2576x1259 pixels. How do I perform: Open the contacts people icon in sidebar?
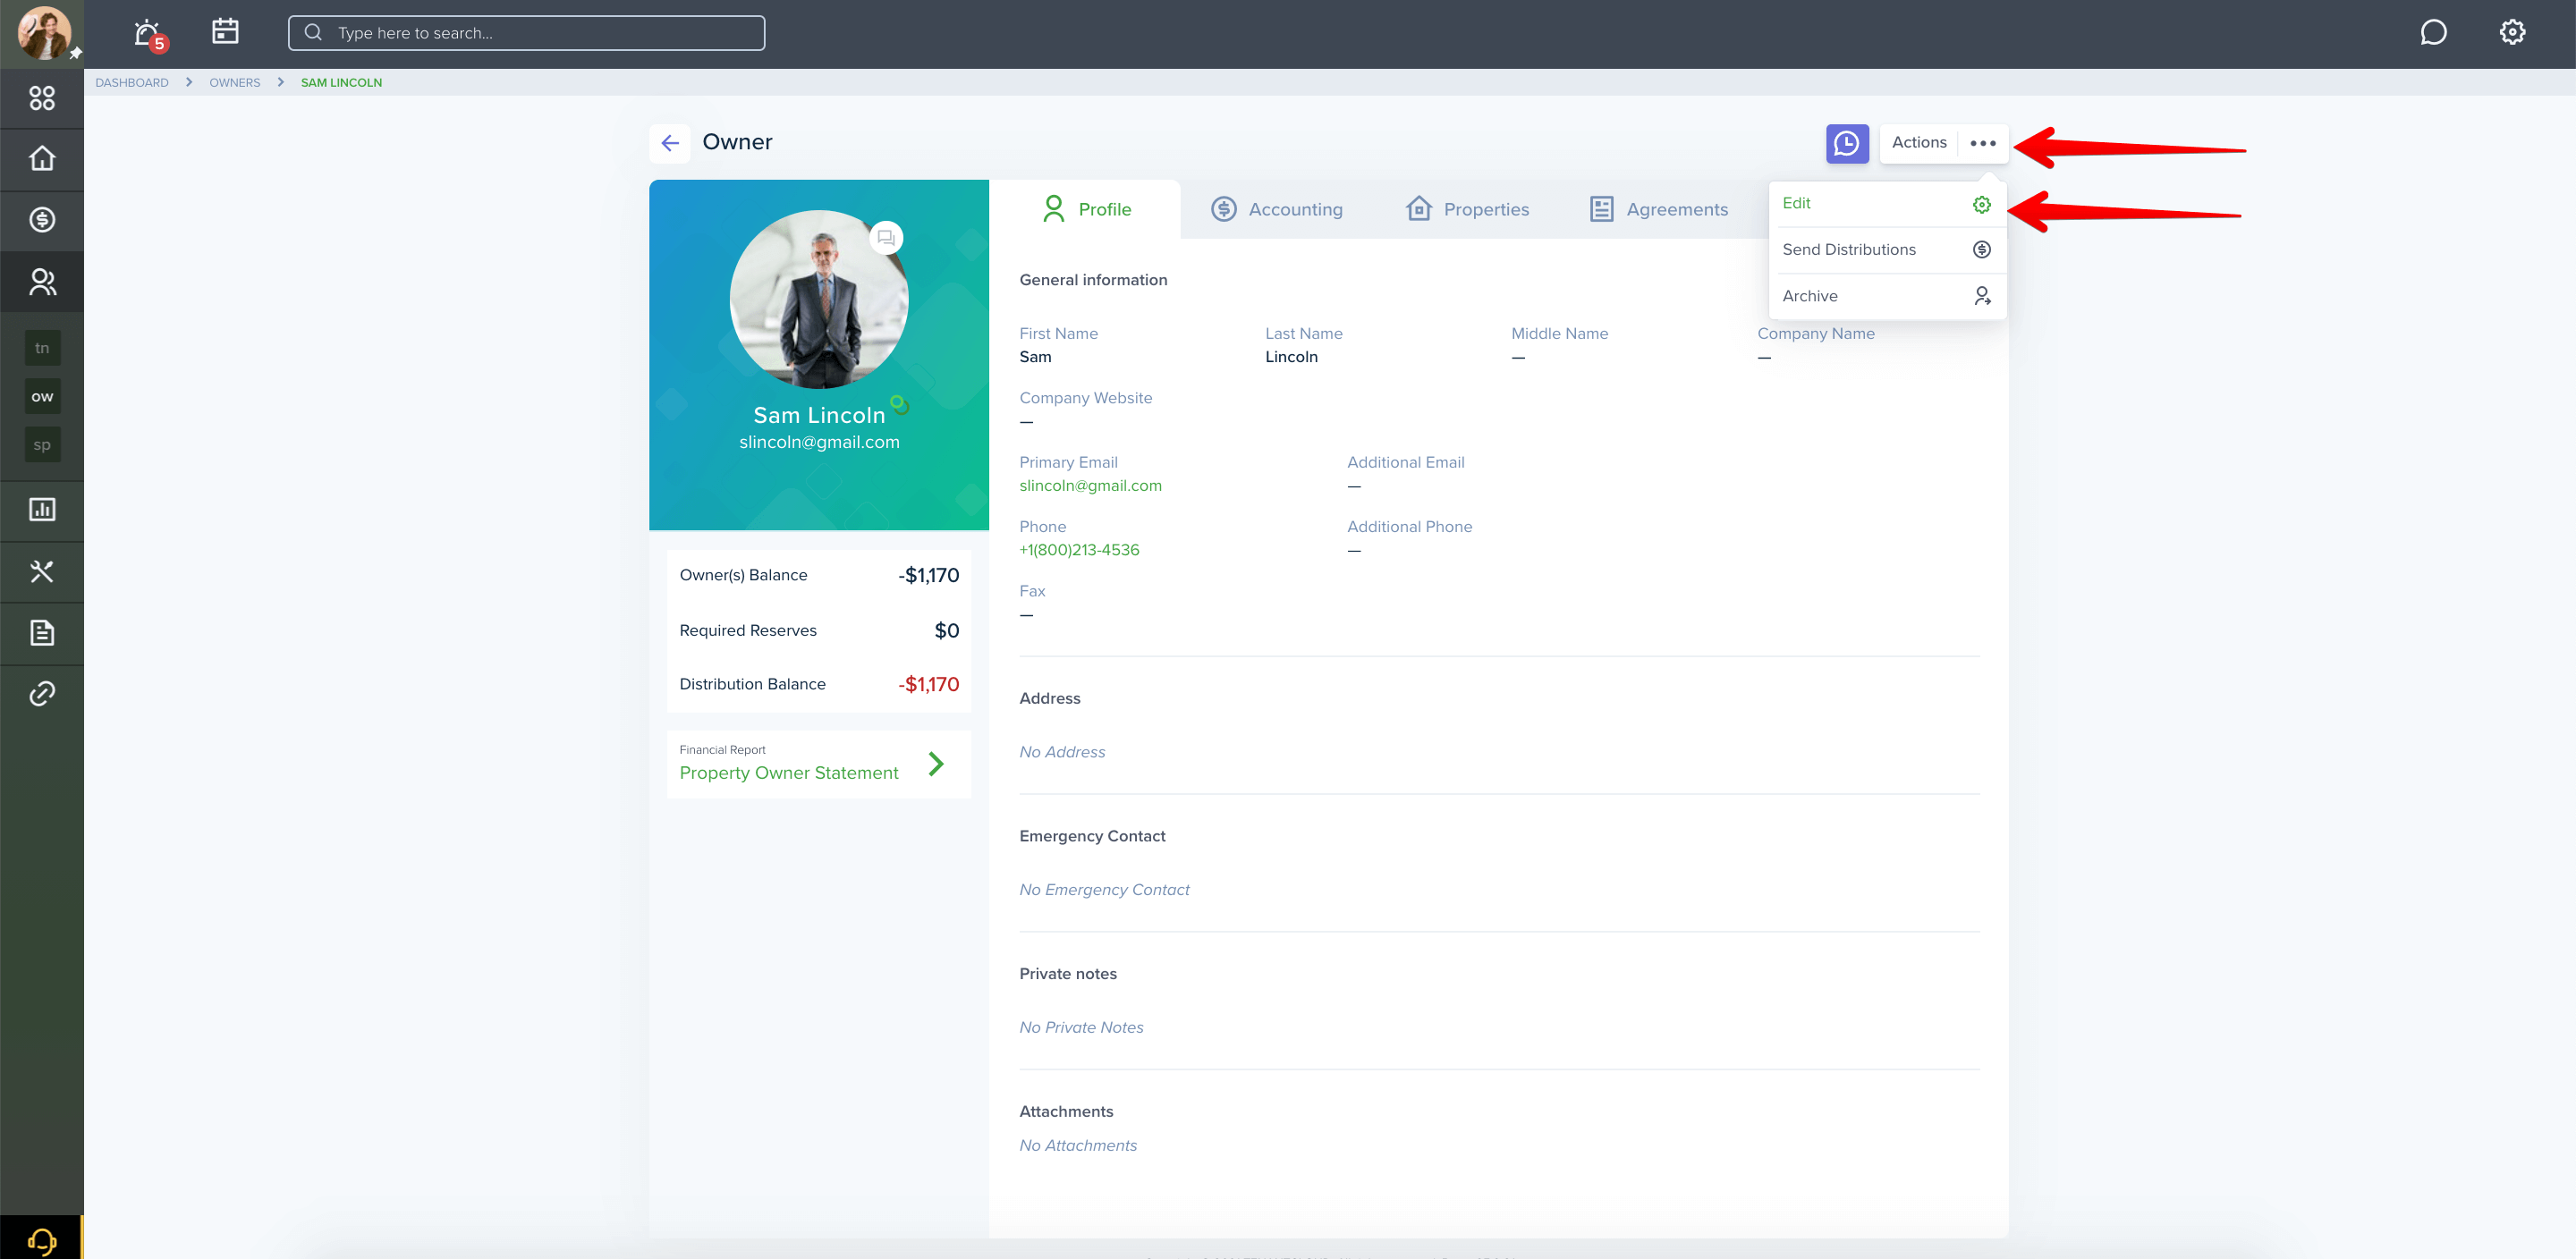pos(42,282)
